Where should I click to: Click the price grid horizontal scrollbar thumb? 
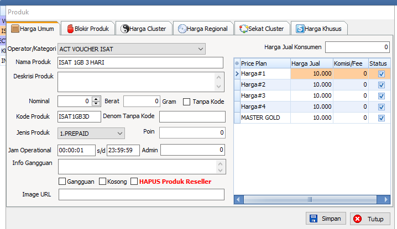tap(310, 199)
